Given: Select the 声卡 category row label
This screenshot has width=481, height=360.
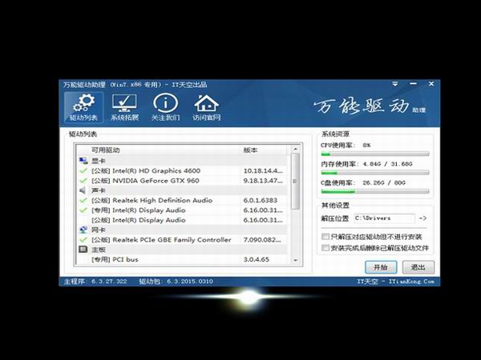Looking at the screenshot, I should 99,190.
